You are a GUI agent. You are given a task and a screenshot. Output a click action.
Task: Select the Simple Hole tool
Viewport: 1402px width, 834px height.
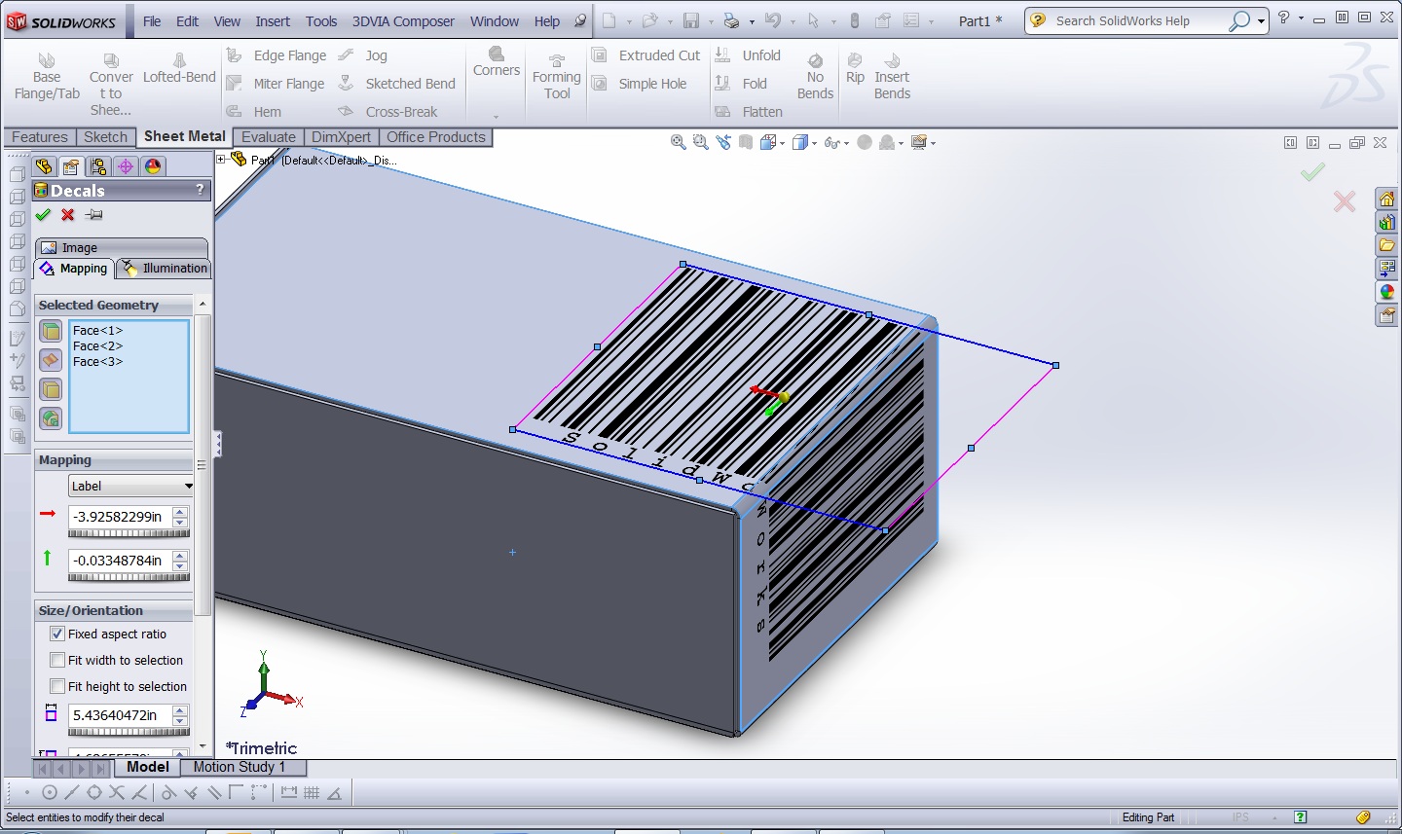(x=640, y=84)
